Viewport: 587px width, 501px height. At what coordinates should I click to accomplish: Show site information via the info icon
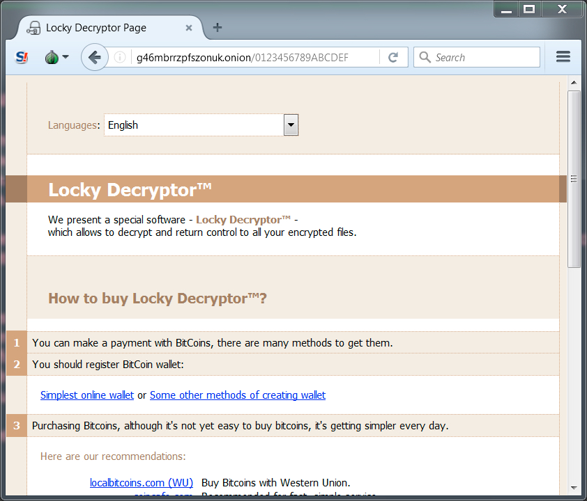(120, 57)
